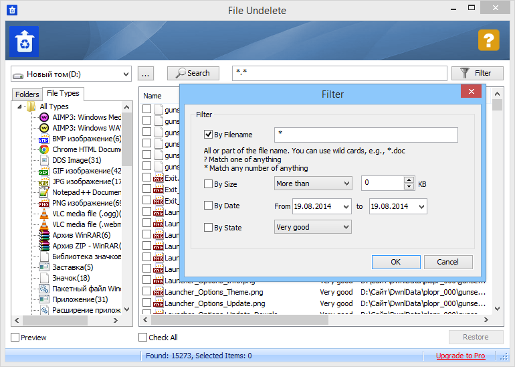Screen dimensions: 515x367
Task: Click the File Undelete title bar app icon
Action: (12, 10)
